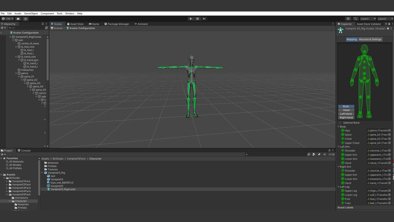Open the Undo History clock icon
Viewport: 394px width, 222px height.
(348, 19)
